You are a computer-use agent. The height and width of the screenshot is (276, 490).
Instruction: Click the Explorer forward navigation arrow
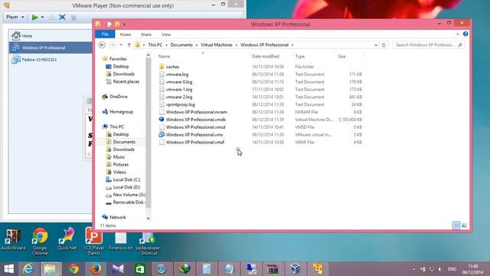pos(113,45)
